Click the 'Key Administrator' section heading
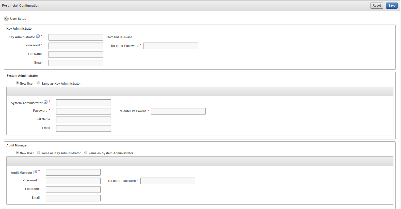The width and height of the screenshot is (401, 209). (20, 29)
